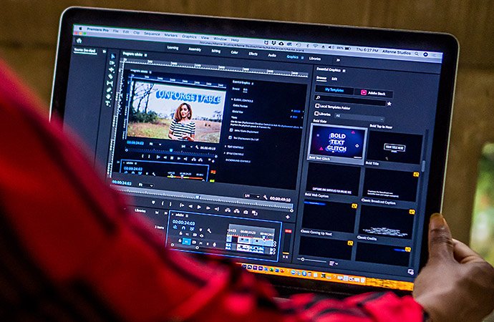494x322 pixels.
Task: Open the Program monitor wrench settings
Action: 266,197
